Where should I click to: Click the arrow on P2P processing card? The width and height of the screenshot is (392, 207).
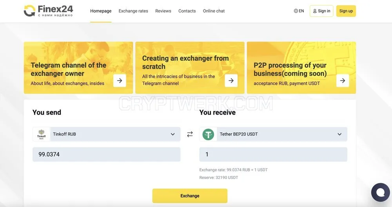point(343,81)
